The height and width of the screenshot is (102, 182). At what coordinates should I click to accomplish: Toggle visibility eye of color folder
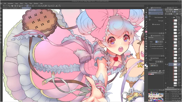tap(166, 17)
